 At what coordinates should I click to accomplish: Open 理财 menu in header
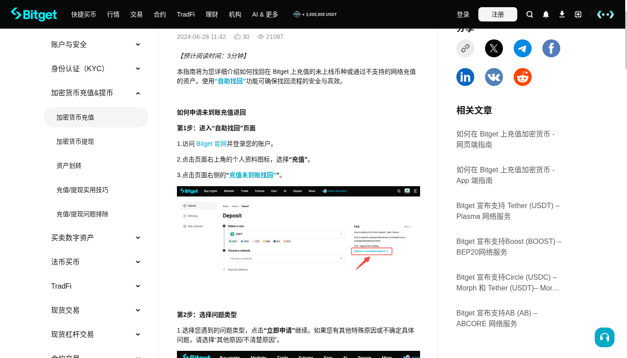(x=212, y=14)
